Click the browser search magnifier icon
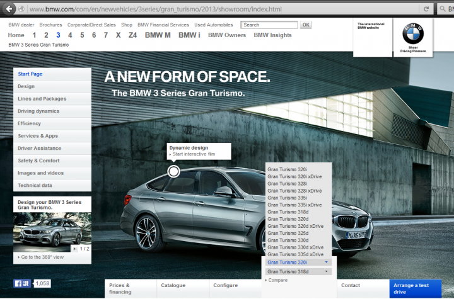 click(443, 9)
